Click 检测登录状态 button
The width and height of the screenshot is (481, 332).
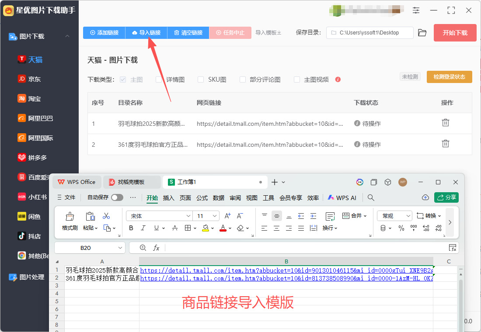coord(449,77)
